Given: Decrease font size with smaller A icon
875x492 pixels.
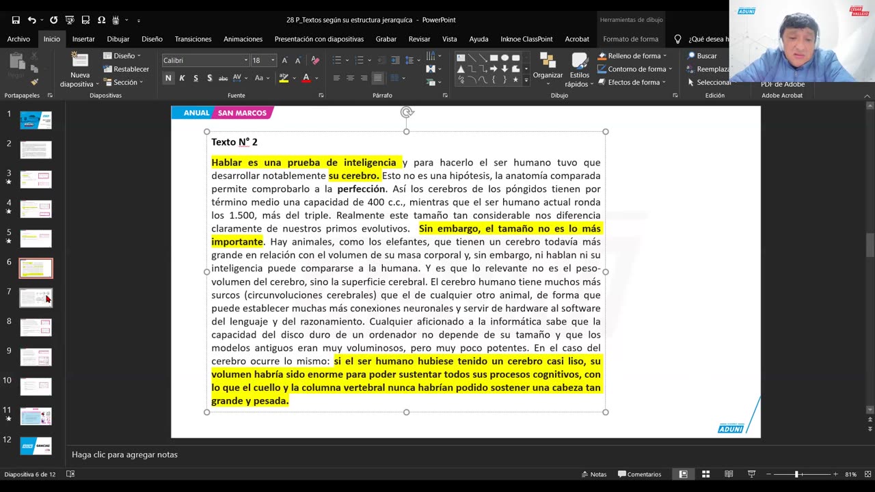Looking at the screenshot, I should click(297, 60).
